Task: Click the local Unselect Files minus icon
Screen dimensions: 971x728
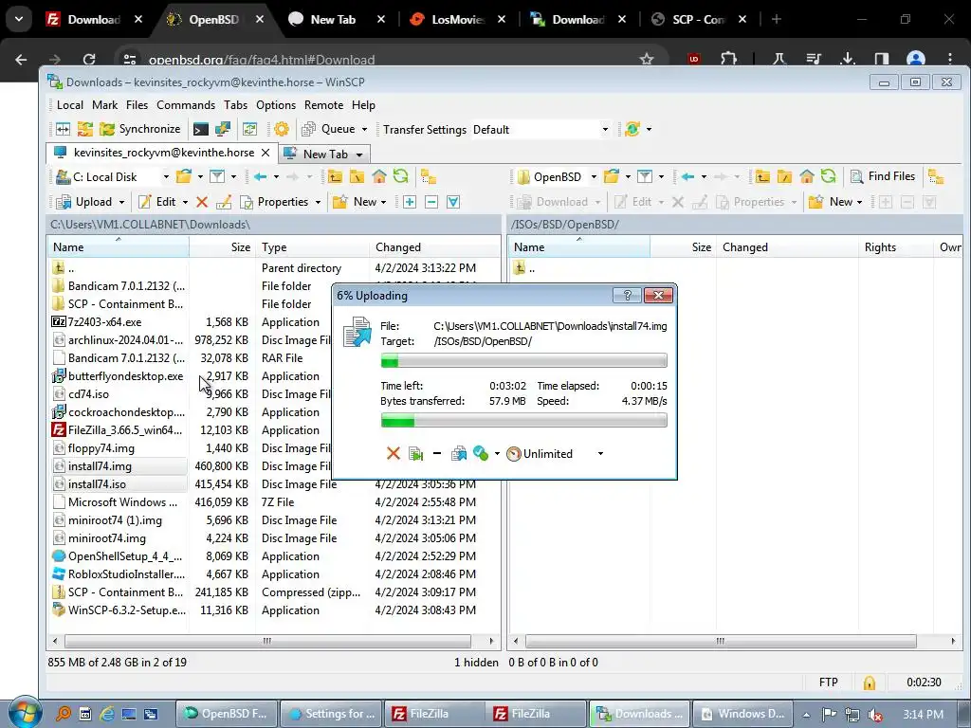Action: [x=431, y=202]
